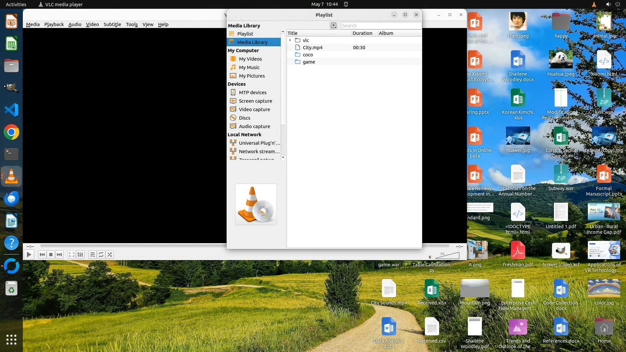
Task: Open Screen capture device
Action: (x=255, y=101)
